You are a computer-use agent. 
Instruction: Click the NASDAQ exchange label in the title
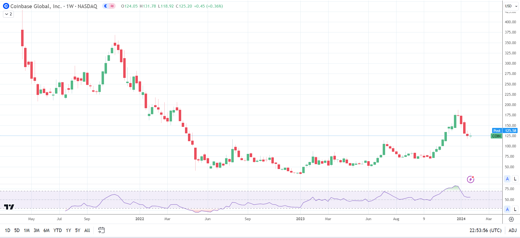(x=87, y=6)
